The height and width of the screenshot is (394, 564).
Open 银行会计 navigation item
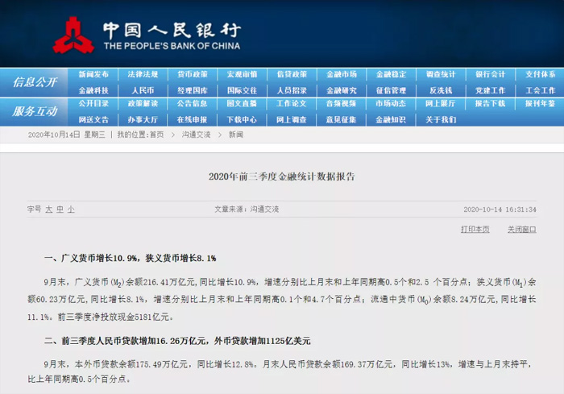point(490,74)
